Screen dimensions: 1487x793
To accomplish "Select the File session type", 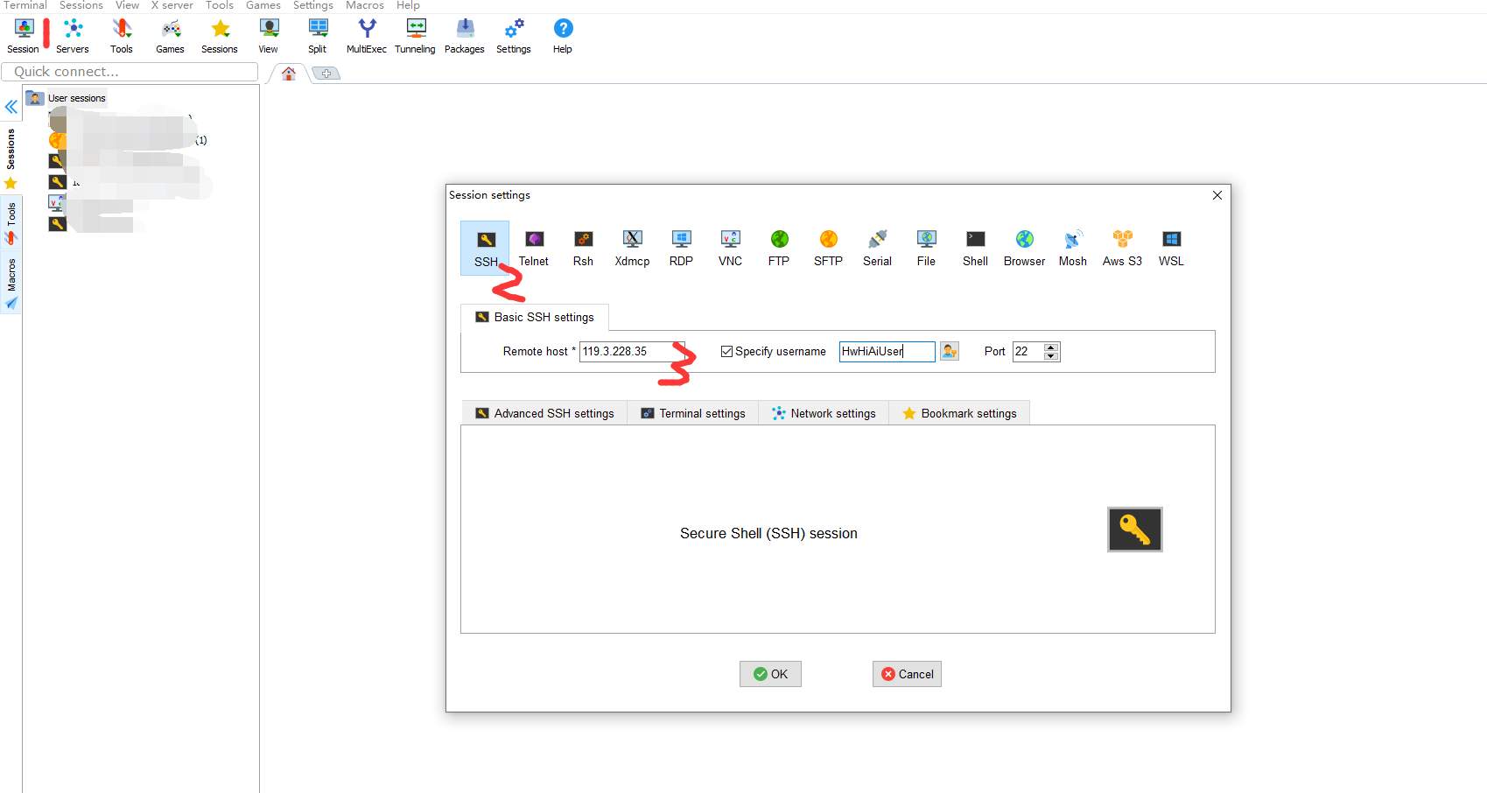I will (926, 249).
